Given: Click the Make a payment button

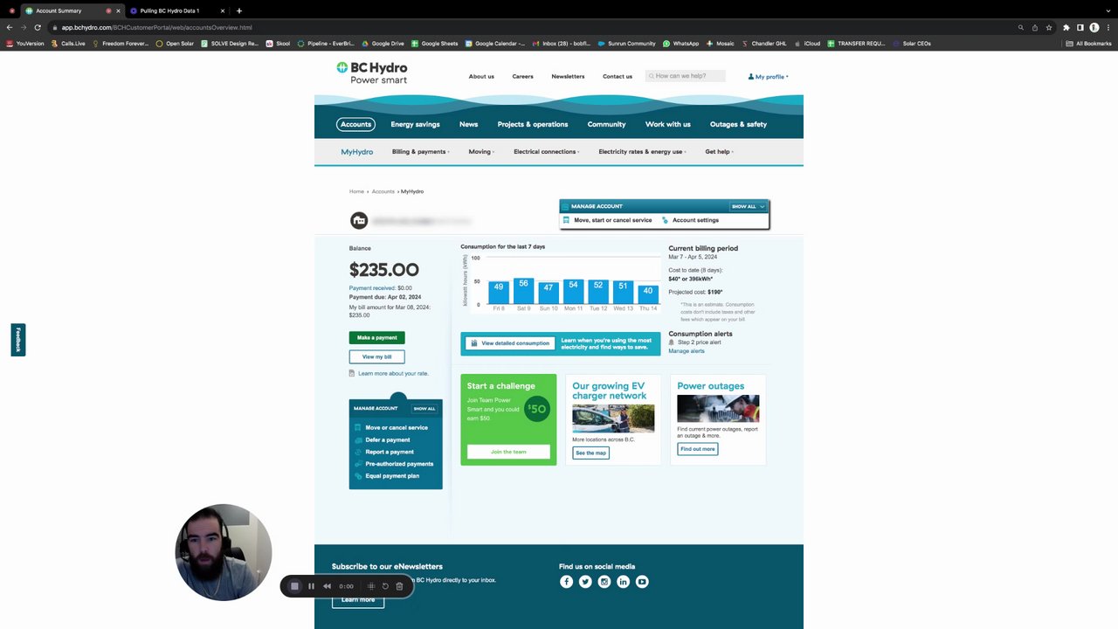Looking at the screenshot, I should click(x=377, y=338).
